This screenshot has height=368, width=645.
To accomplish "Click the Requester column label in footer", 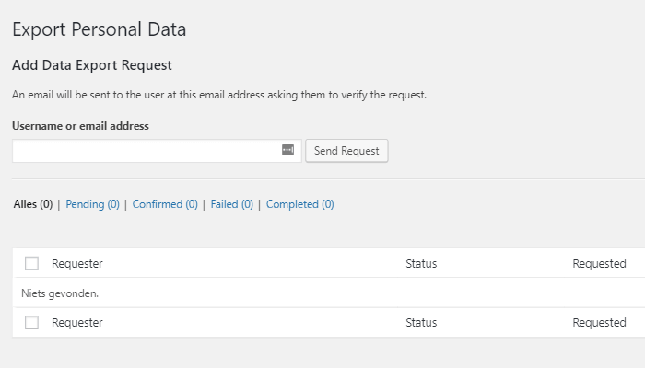I will (77, 323).
